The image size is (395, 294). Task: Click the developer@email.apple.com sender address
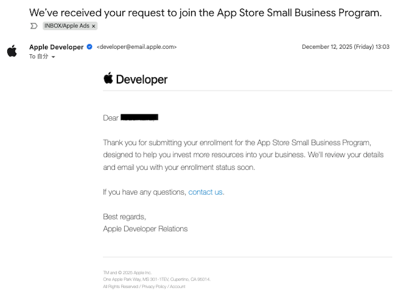[136, 47]
